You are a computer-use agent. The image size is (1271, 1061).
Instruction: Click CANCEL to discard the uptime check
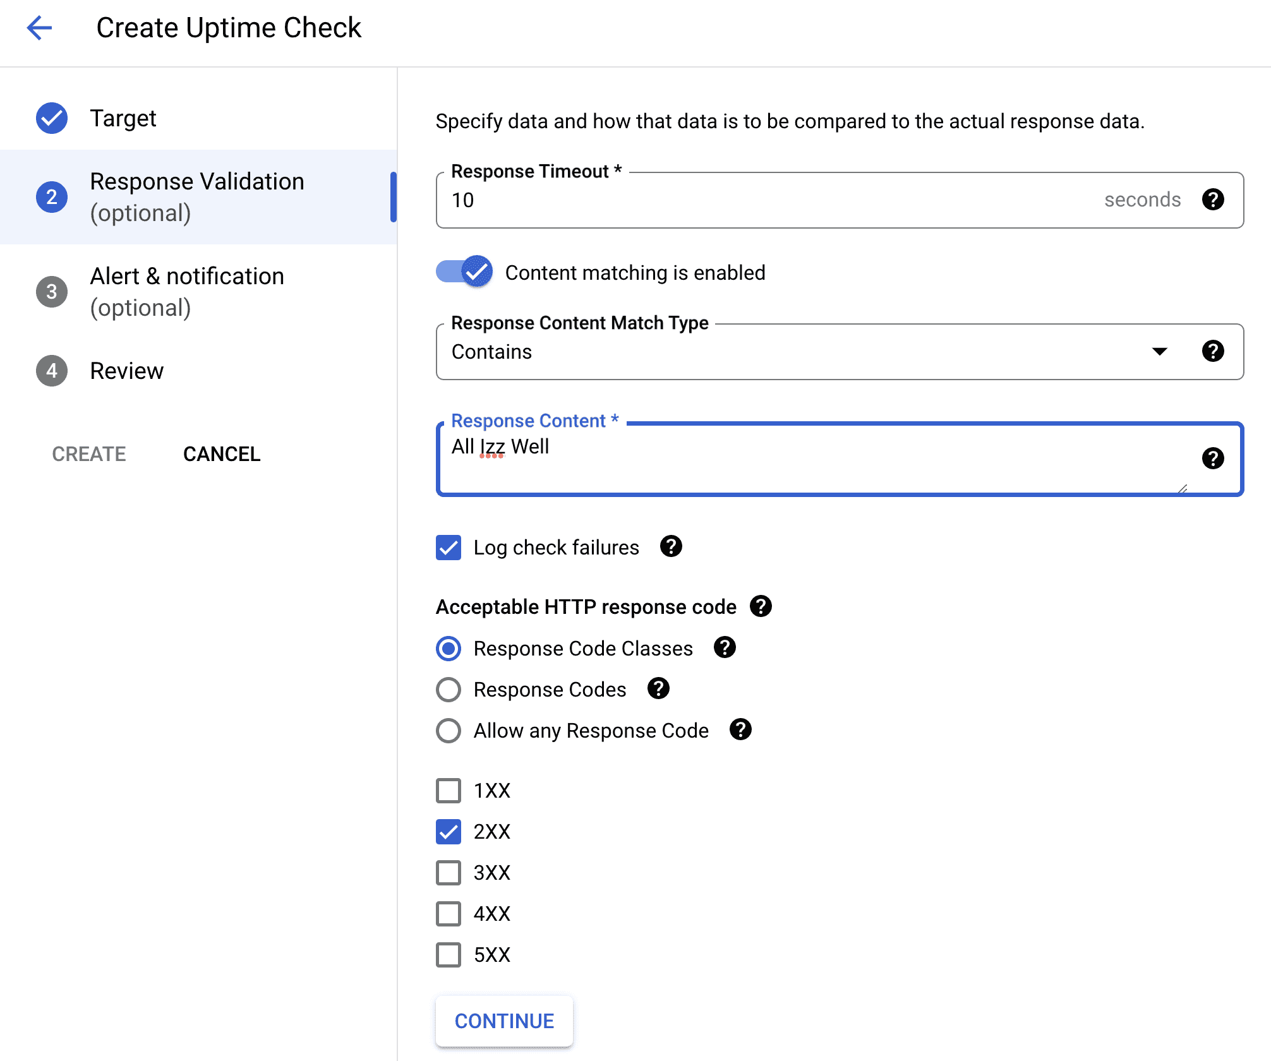point(221,453)
